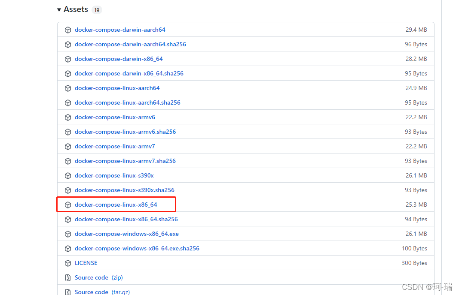The image size is (459, 295).
Task: Click zip file icon beside Source code (zip)
Action: 68,278
